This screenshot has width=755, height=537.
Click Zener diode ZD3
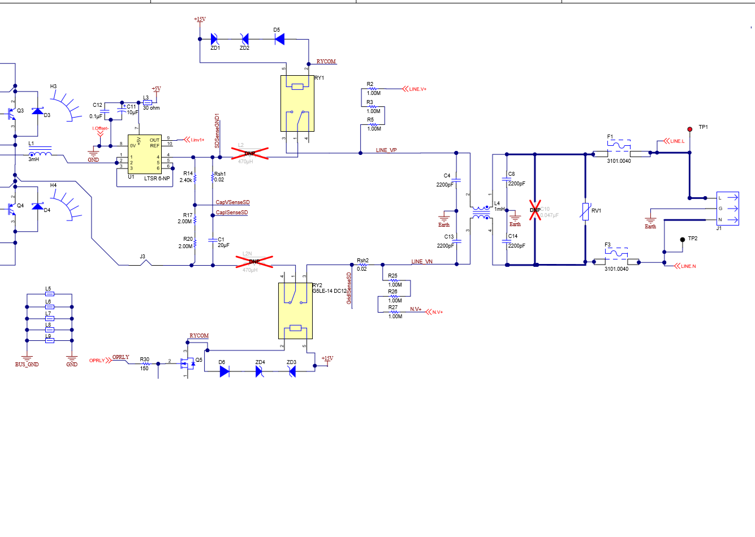[x=292, y=371]
